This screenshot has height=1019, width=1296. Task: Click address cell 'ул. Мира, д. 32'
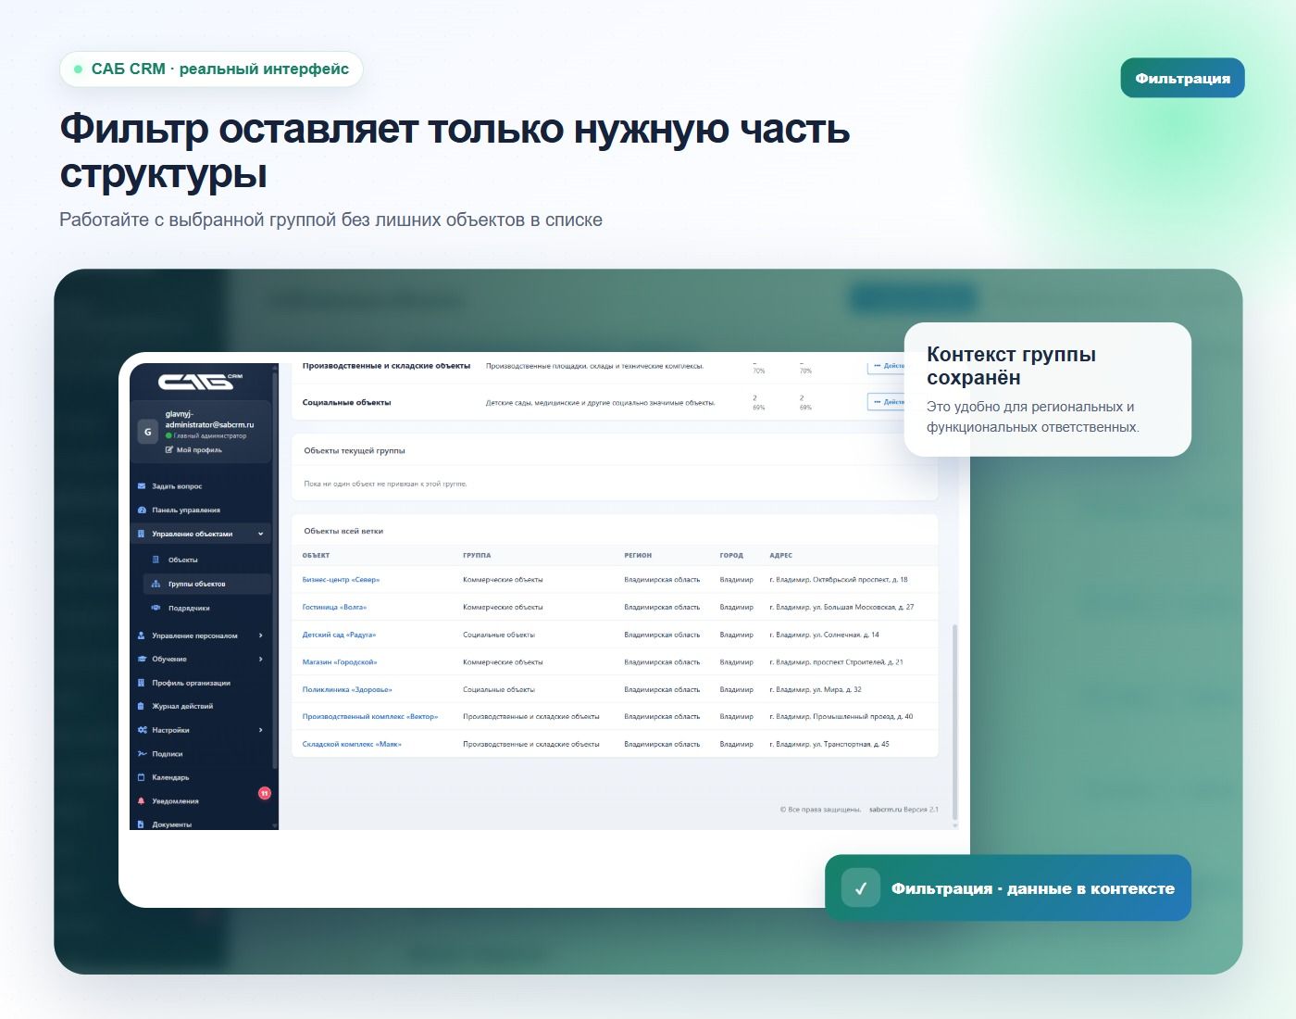click(816, 689)
